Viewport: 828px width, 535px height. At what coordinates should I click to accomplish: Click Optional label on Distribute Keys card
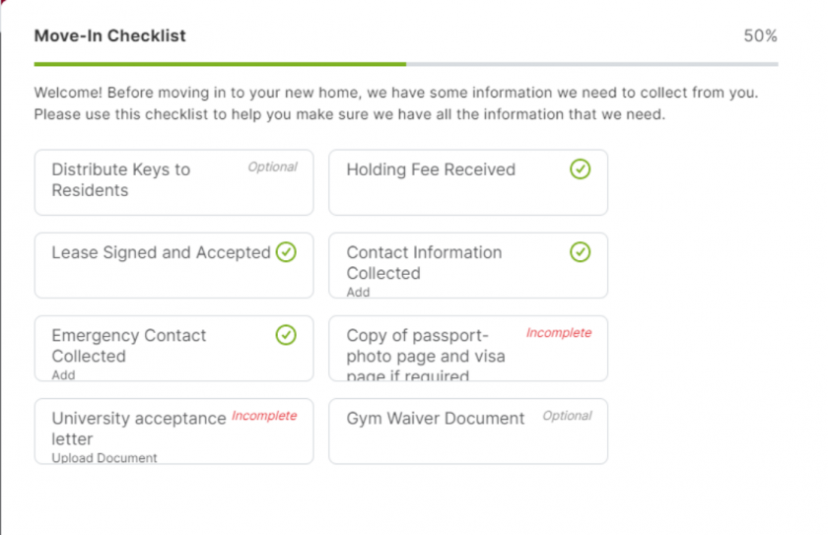coord(272,167)
